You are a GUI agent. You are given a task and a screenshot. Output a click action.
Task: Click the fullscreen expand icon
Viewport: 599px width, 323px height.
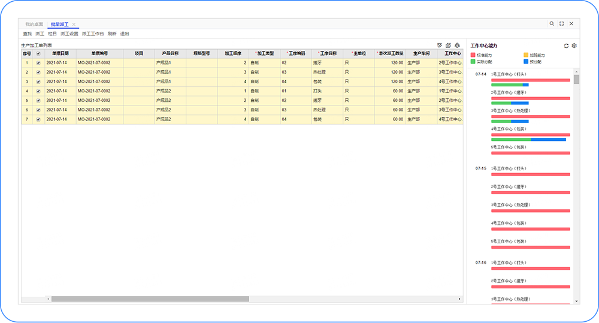coord(561,24)
